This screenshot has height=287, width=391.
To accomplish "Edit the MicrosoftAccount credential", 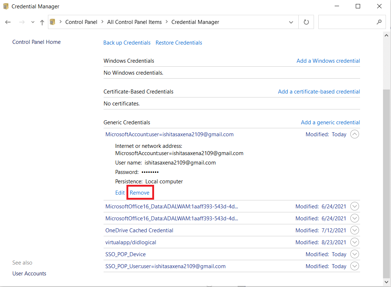I will [120, 193].
